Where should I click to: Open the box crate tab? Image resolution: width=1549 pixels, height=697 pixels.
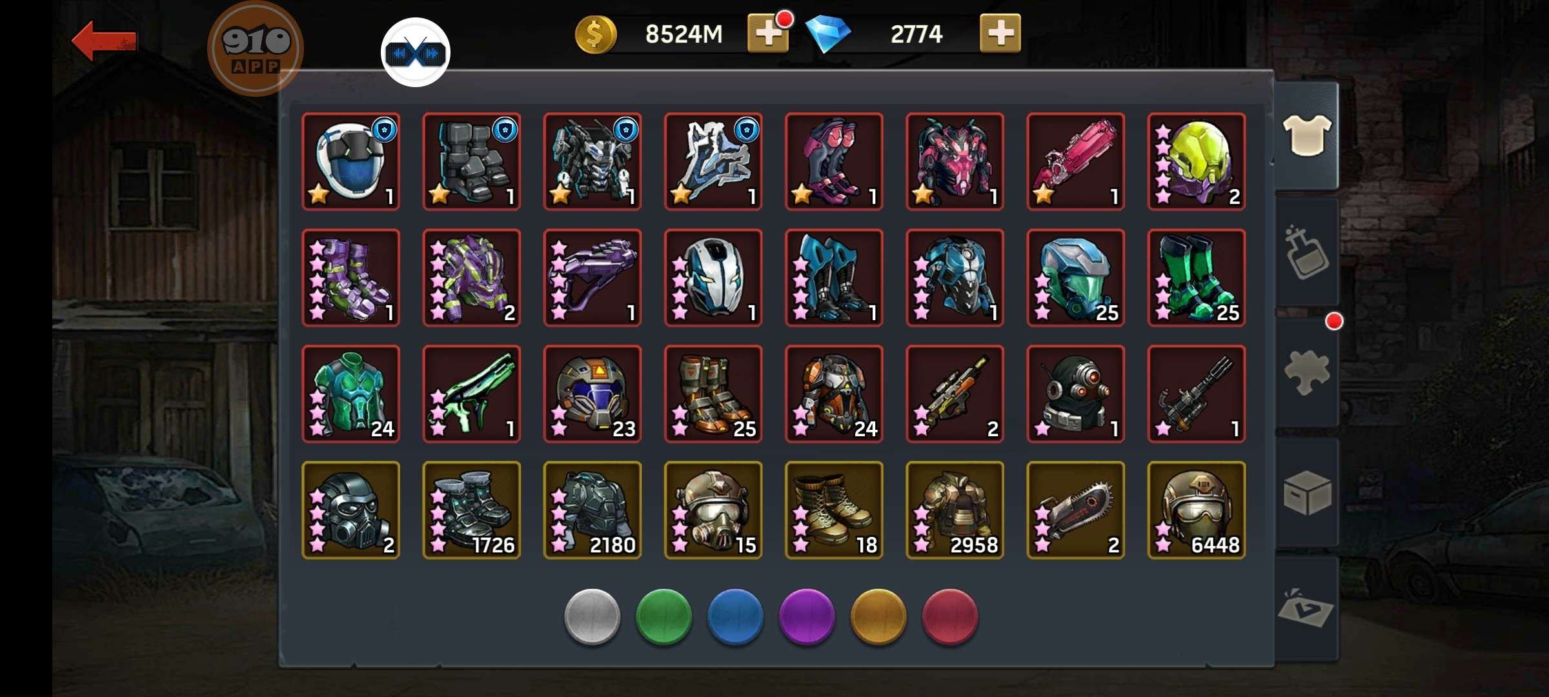tap(1307, 492)
